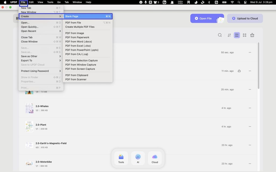Select PDF from Screen Capture
Screen dimensions: 276x172
(88, 69)
